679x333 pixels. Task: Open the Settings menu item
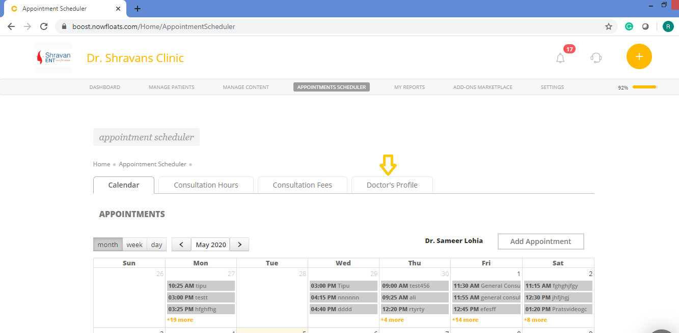click(x=552, y=87)
